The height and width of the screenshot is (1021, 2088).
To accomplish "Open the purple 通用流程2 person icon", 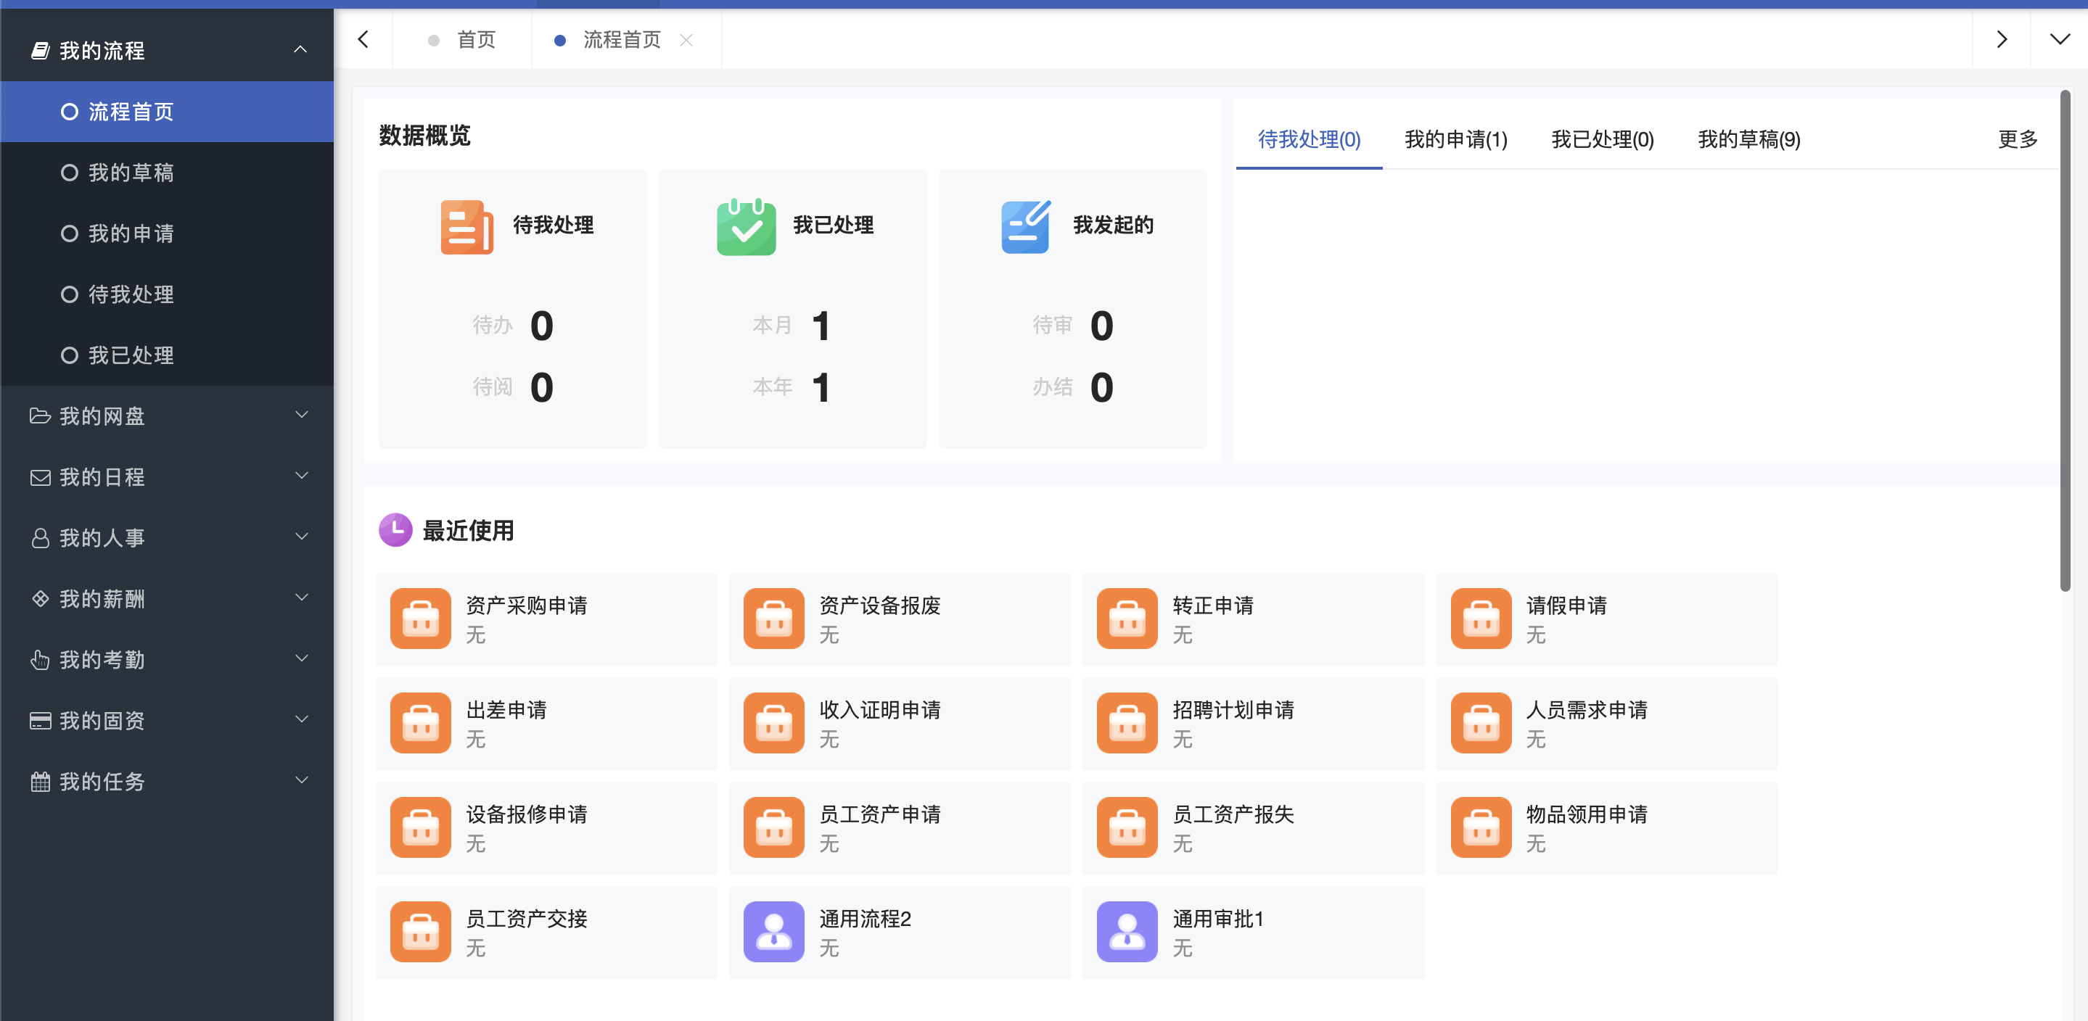I will 774,932.
